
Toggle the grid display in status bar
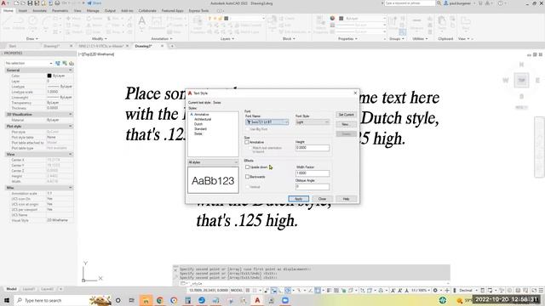248,290
